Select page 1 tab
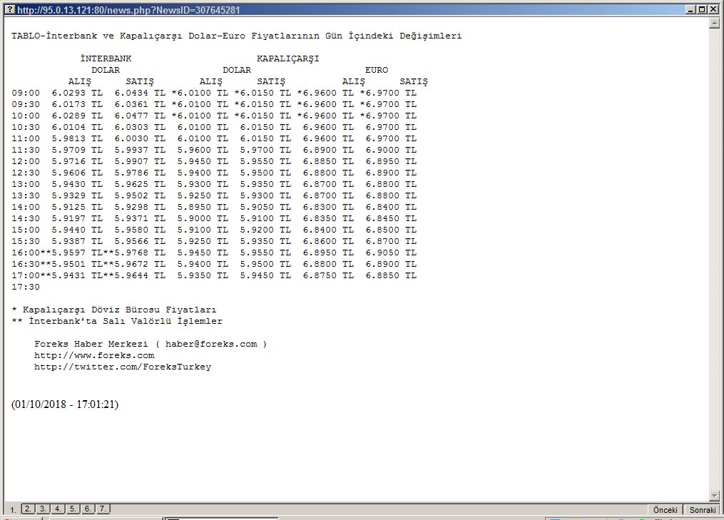This screenshot has height=520, width=724. click(13, 509)
